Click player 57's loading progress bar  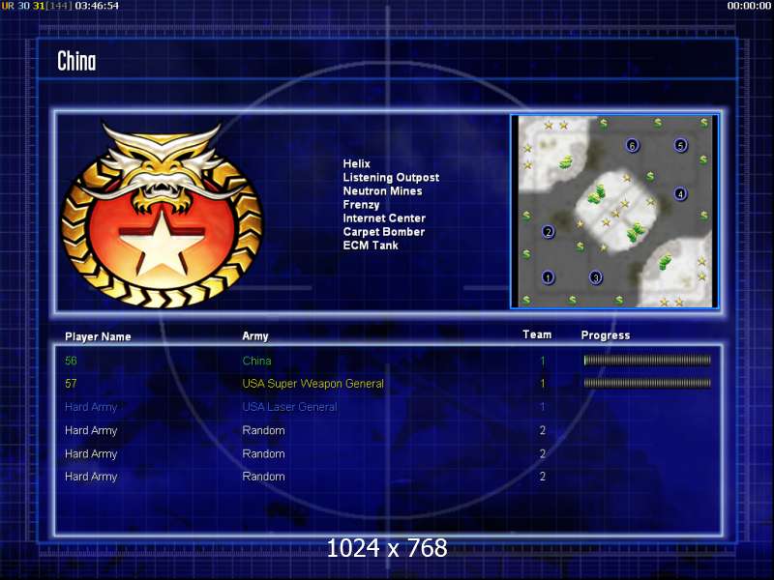point(647,383)
